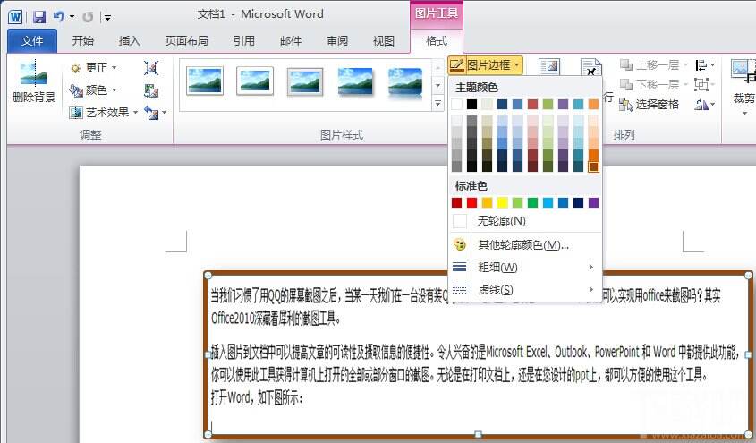Open the 艺术效果 dropdown
The image size is (756, 443).
click(104, 113)
